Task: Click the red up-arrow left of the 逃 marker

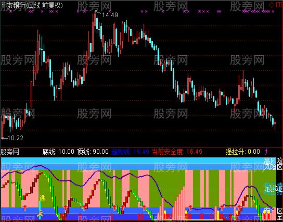Action: coord(25,208)
